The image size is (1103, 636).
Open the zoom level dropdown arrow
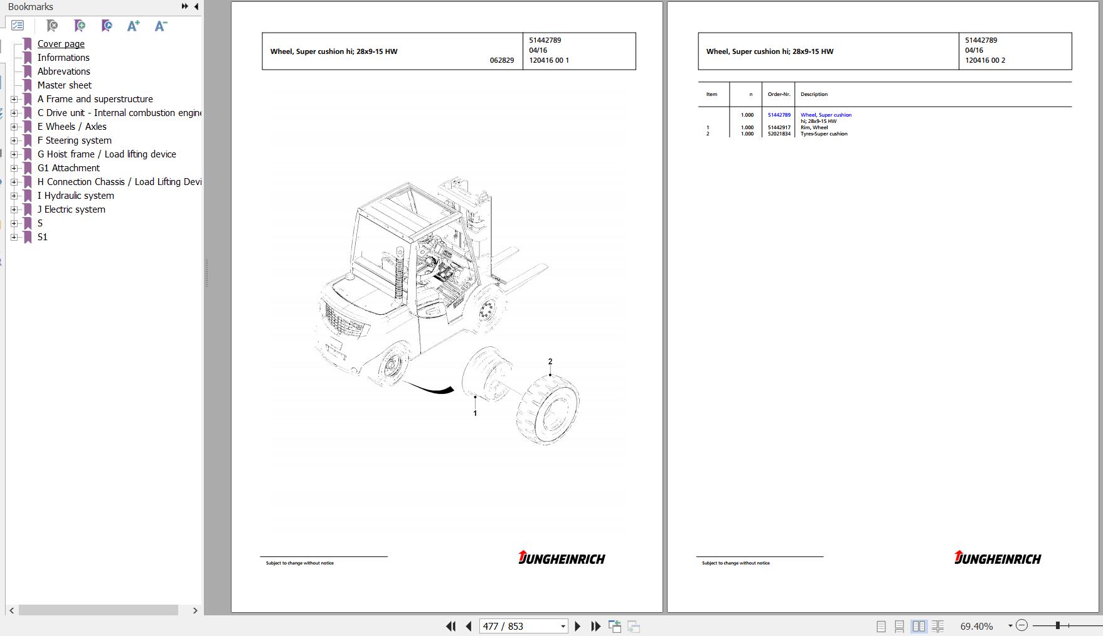[x=1010, y=626]
